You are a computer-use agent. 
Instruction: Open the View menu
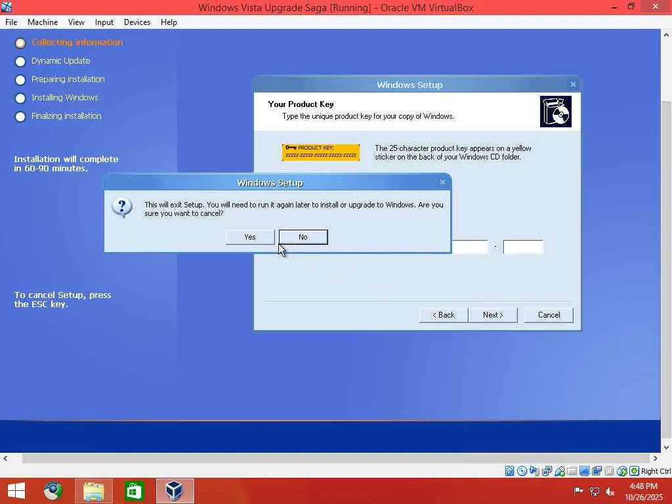[76, 22]
